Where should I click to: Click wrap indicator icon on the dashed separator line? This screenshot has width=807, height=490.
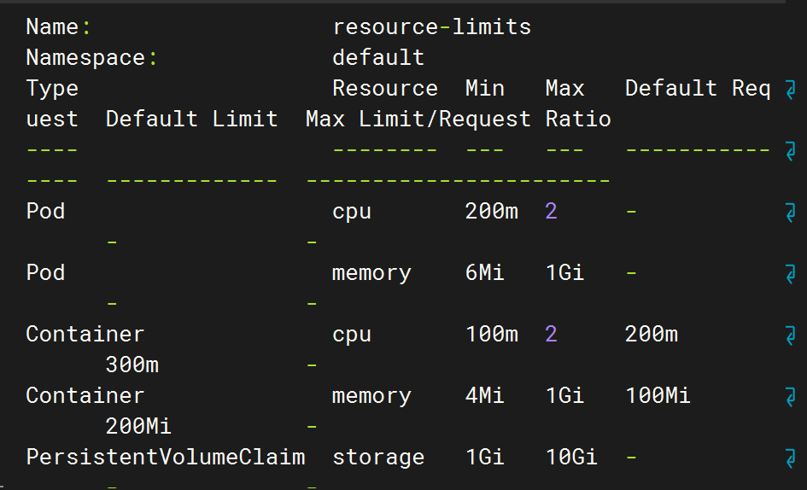(x=789, y=150)
